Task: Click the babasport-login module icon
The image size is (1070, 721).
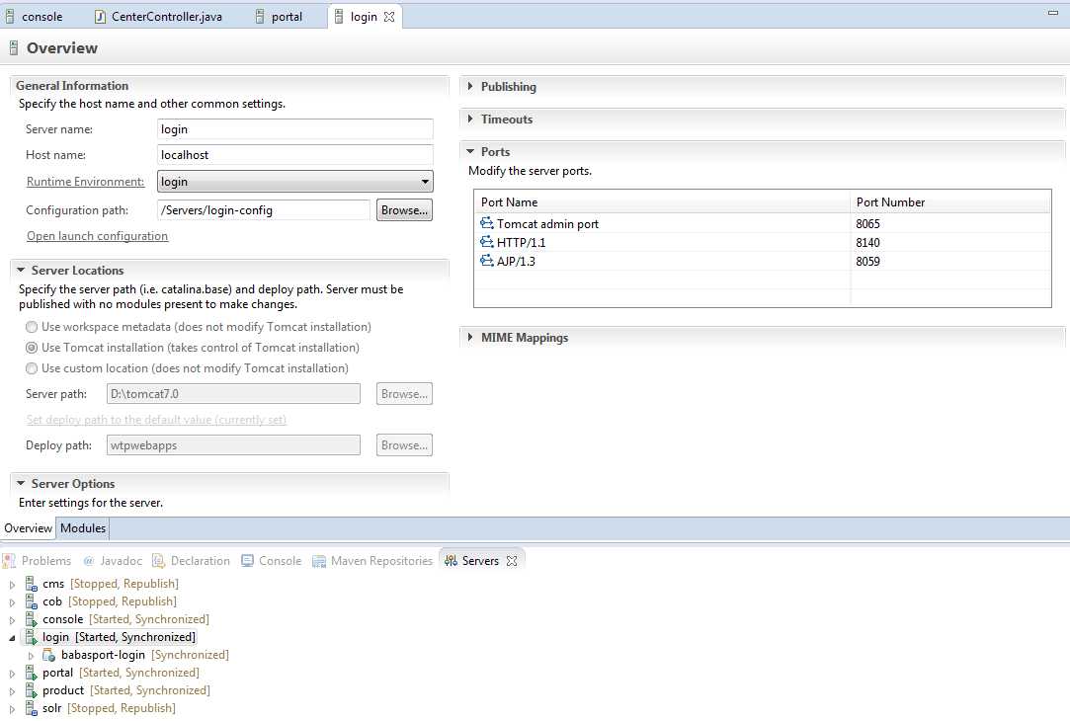Action: [49, 655]
